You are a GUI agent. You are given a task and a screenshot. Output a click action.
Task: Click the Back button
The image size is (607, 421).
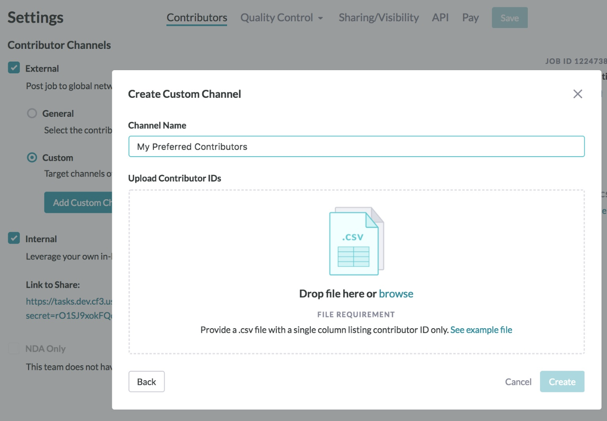point(147,382)
